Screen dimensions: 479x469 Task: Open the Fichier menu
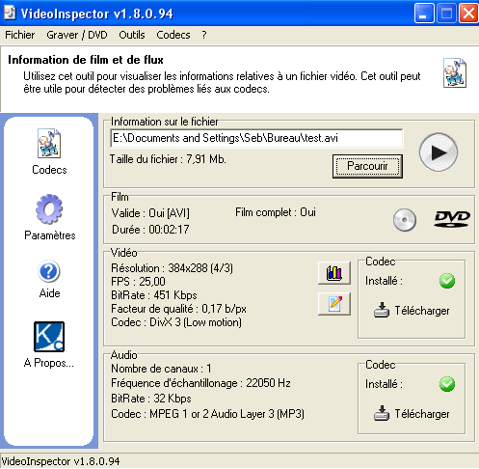pyautogui.click(x=20, y=35)
